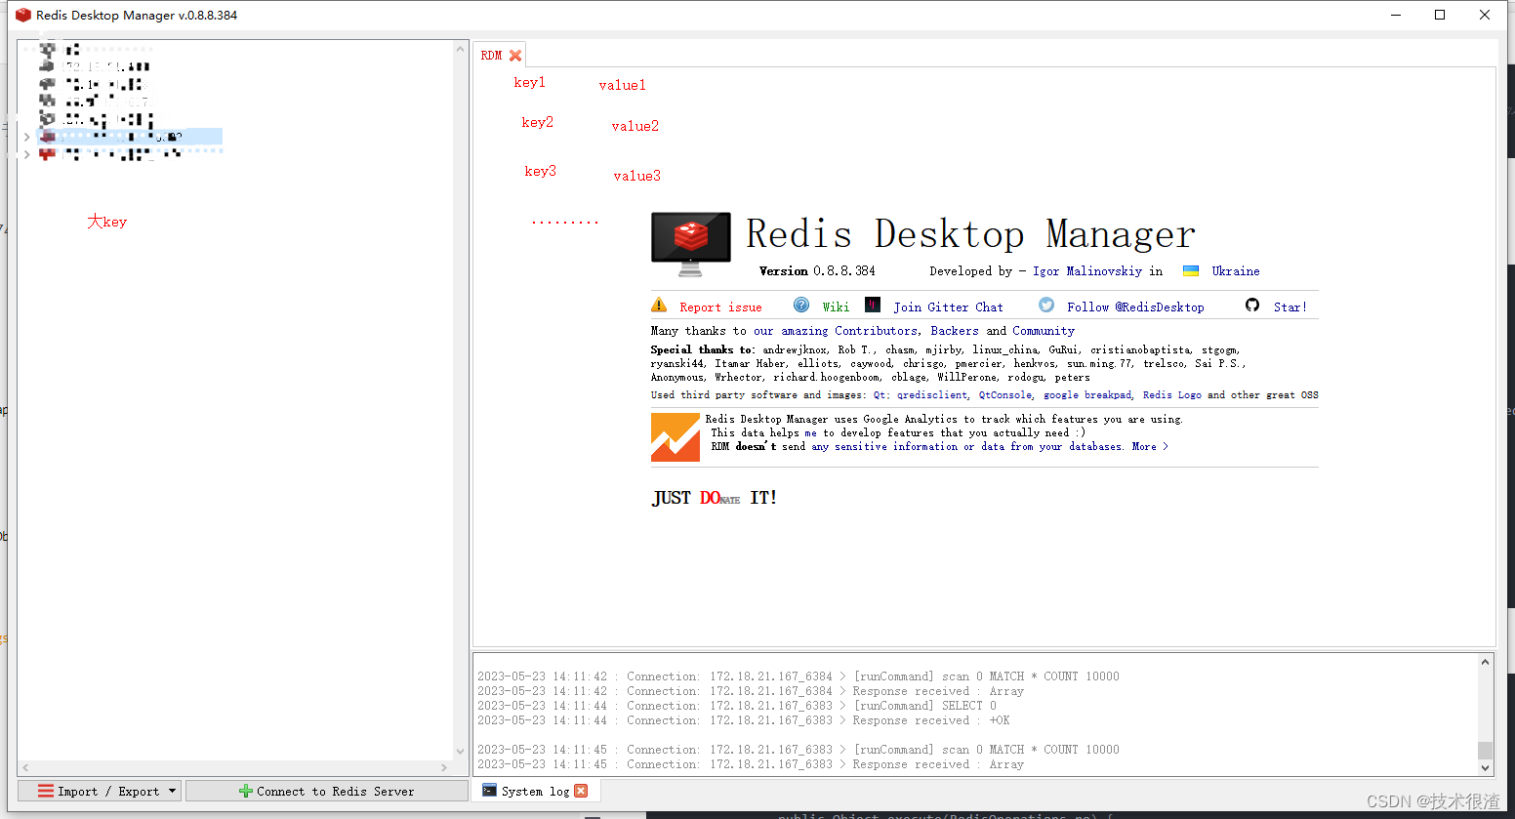Viewport: 1515px width, 819px height.
Task: Open the Ukraine link
Action: [x=1236, y=271]
